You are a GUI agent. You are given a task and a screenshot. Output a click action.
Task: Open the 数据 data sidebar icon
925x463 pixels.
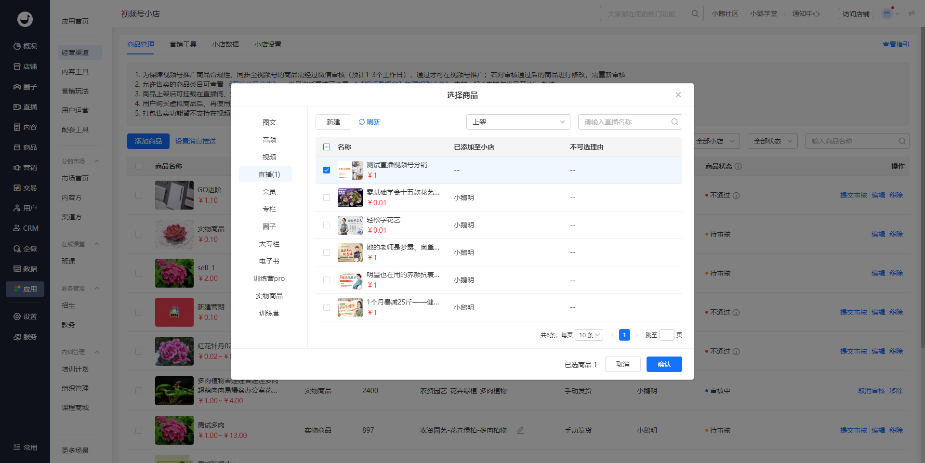(17, 269)
